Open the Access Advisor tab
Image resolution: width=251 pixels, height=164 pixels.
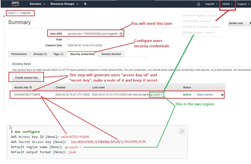(x=111, y=54)
